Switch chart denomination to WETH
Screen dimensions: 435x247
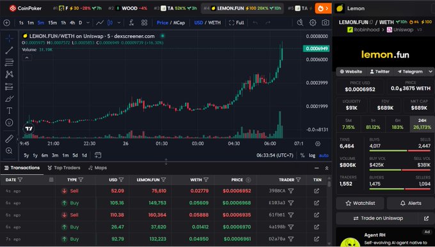click(214, 23)
